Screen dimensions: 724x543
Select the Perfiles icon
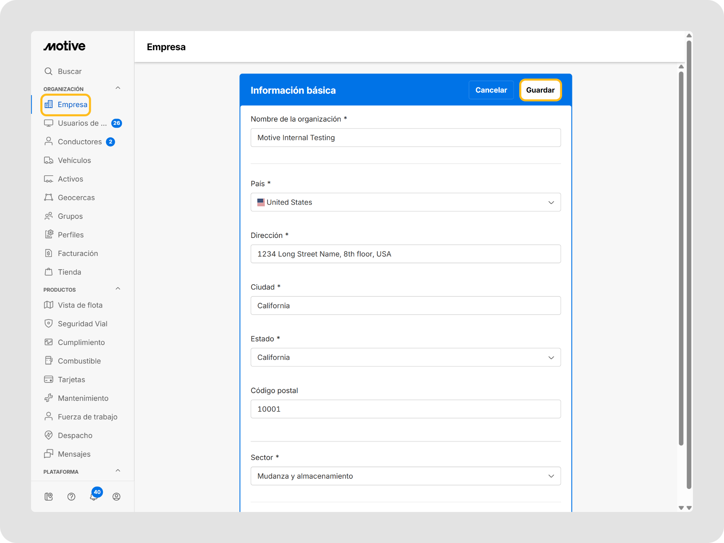[49, 235]
